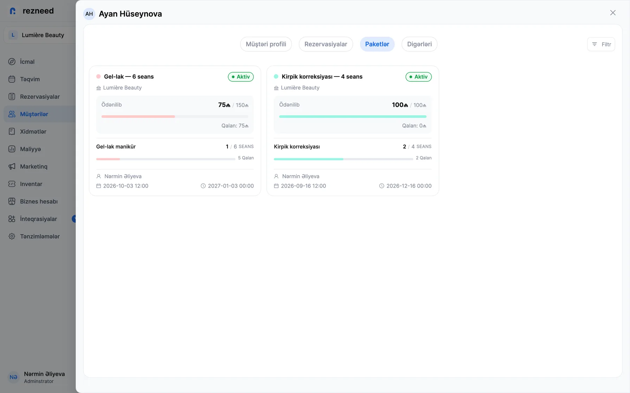The image size is (630, 393).
Task: Click Rezervasiyalar sidebar list icon
Action: click(x=12, y=96)
